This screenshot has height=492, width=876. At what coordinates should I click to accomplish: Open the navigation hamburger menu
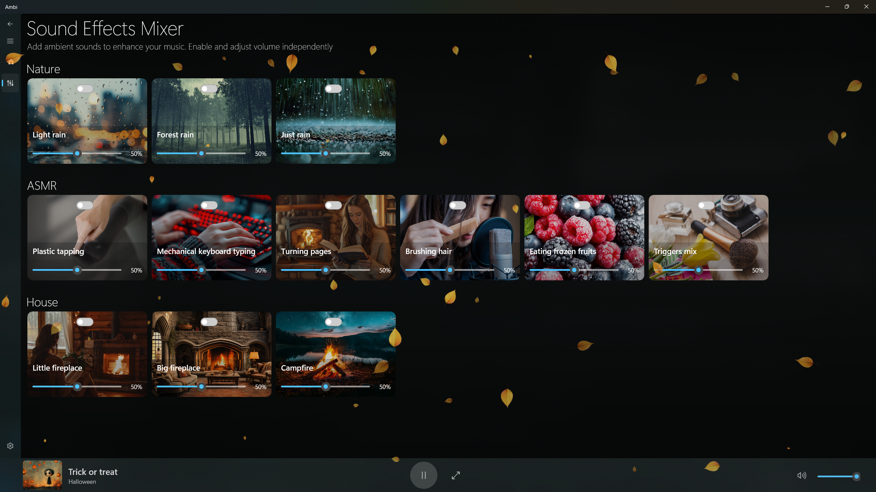pyautogui.click(x=10, y=41)
